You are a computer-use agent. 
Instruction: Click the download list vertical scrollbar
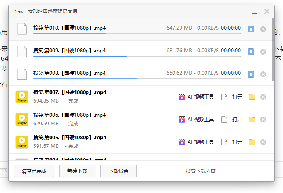(273, 50)
